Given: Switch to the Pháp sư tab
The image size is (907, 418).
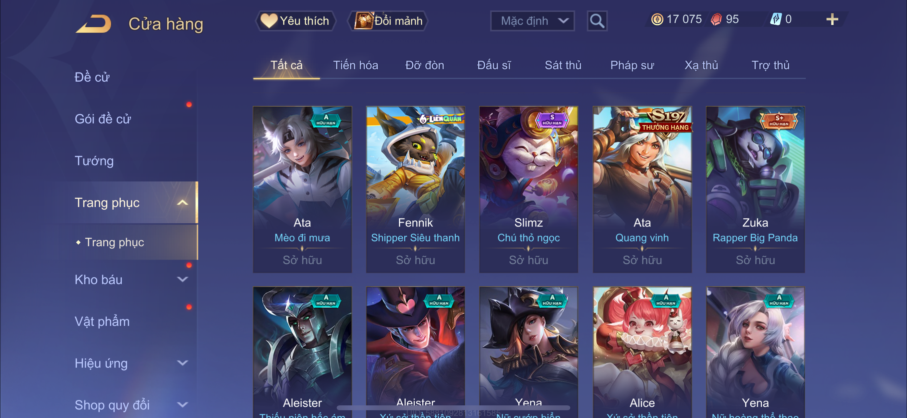Looking at the screenshot, I should pos(632,65).
